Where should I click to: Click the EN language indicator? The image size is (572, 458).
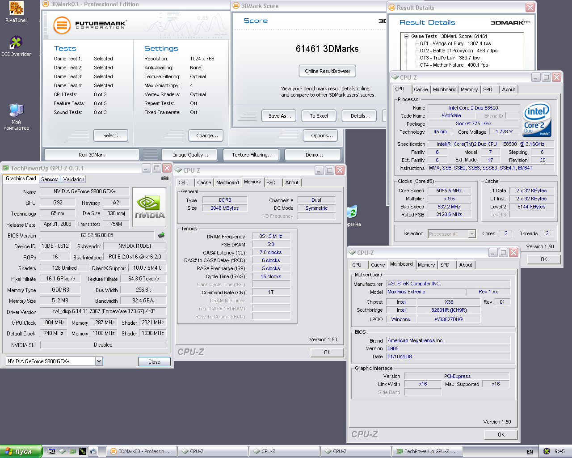[x=530, y=452]
